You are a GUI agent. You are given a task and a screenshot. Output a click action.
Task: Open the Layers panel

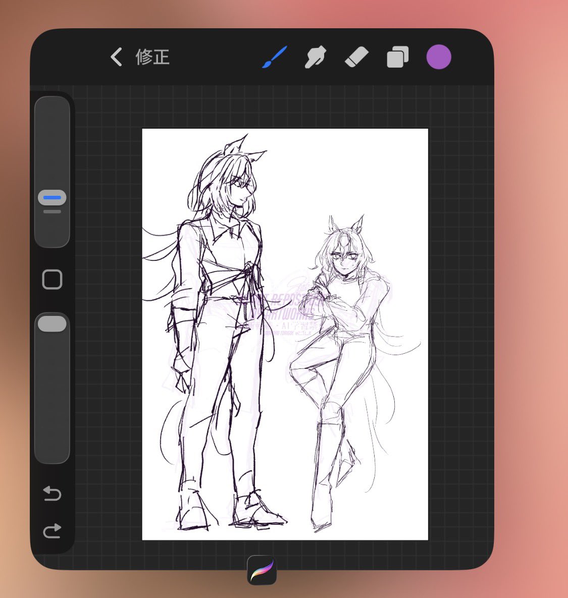pos(397,57)
